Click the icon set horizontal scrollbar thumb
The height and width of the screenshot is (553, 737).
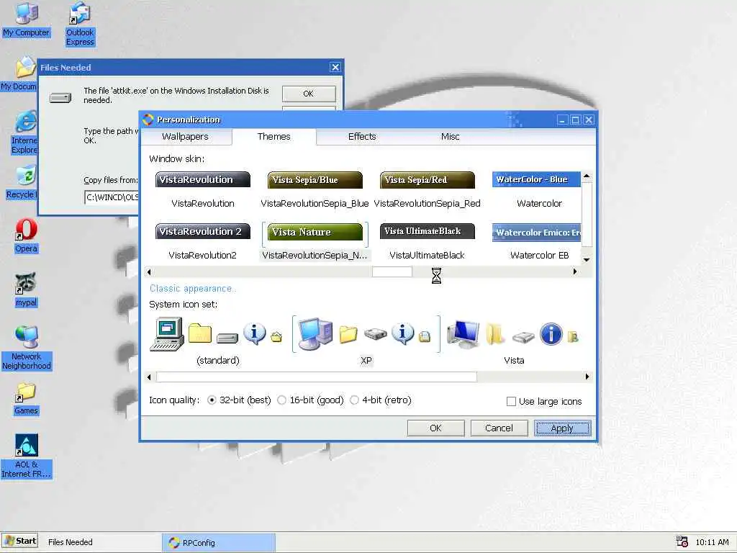coord(317,377)
